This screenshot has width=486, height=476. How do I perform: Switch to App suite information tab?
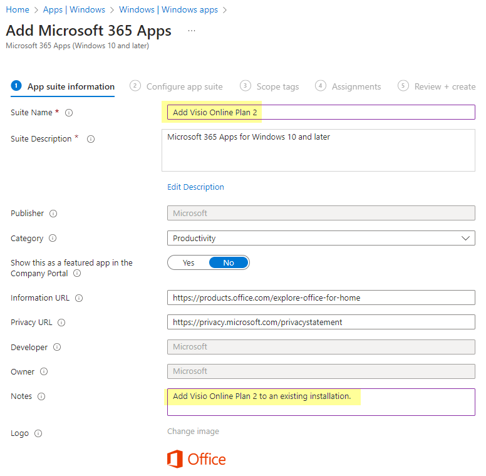tap(63, 86)
